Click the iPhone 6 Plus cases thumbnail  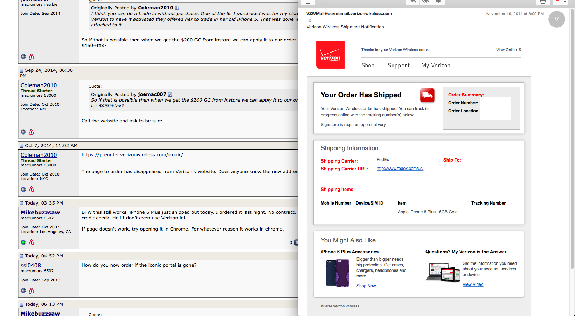(x=337, y=273)
